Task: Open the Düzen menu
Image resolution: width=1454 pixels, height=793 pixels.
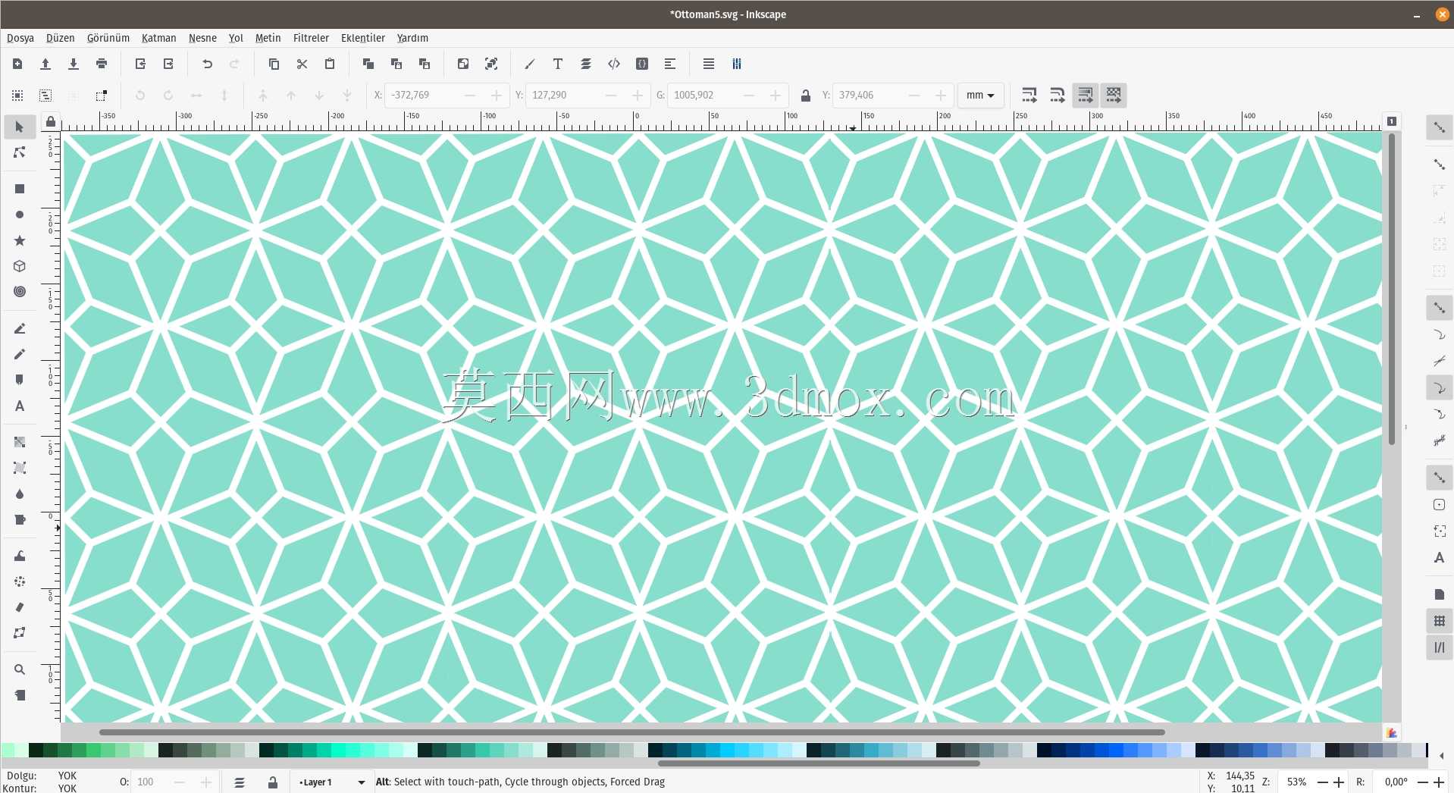Action: pyautogui.click(x=61, y=38)
